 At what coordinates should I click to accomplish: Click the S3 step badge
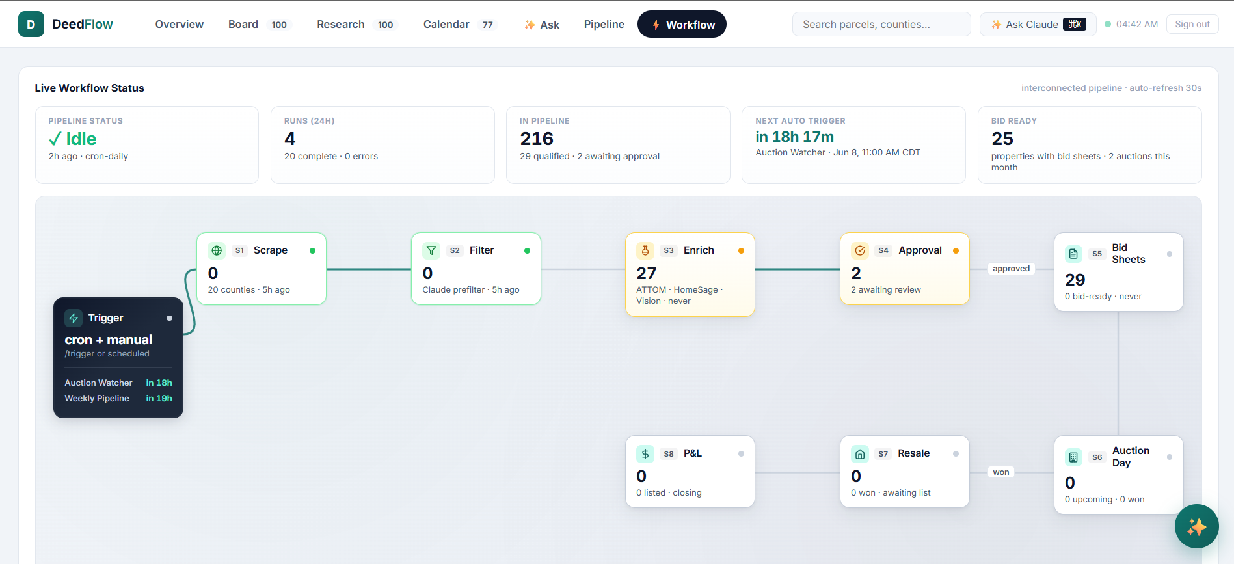669,250
